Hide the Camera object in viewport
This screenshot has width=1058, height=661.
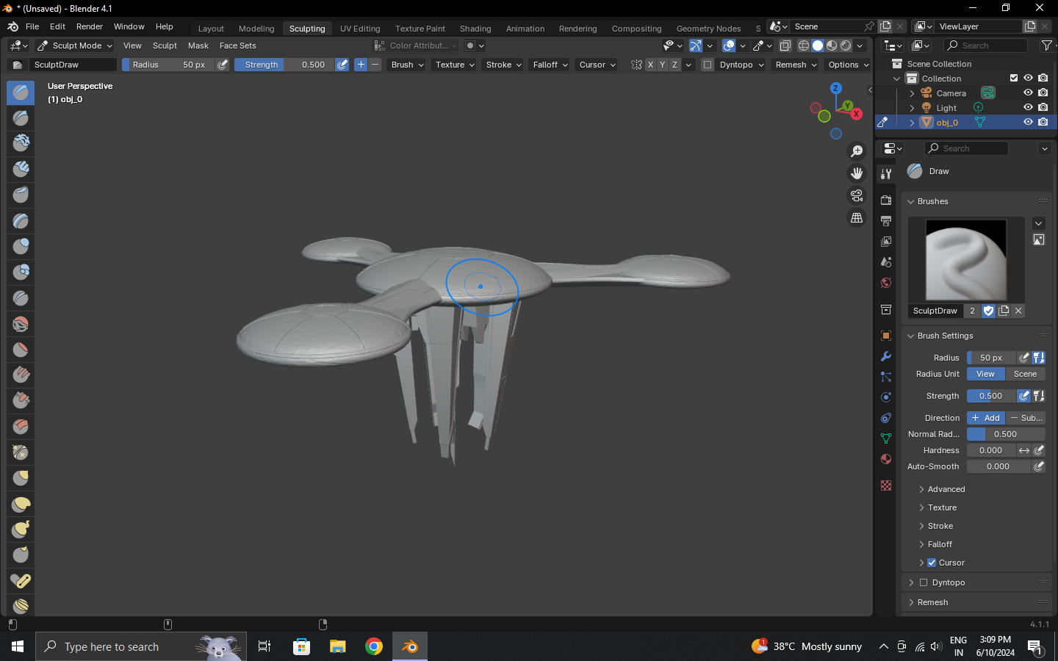[1028, 93]
